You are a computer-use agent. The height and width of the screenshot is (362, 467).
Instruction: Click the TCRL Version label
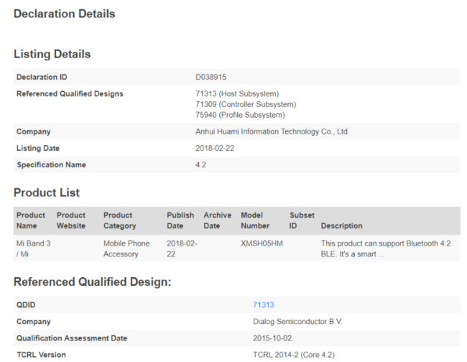tap(41, 355)
